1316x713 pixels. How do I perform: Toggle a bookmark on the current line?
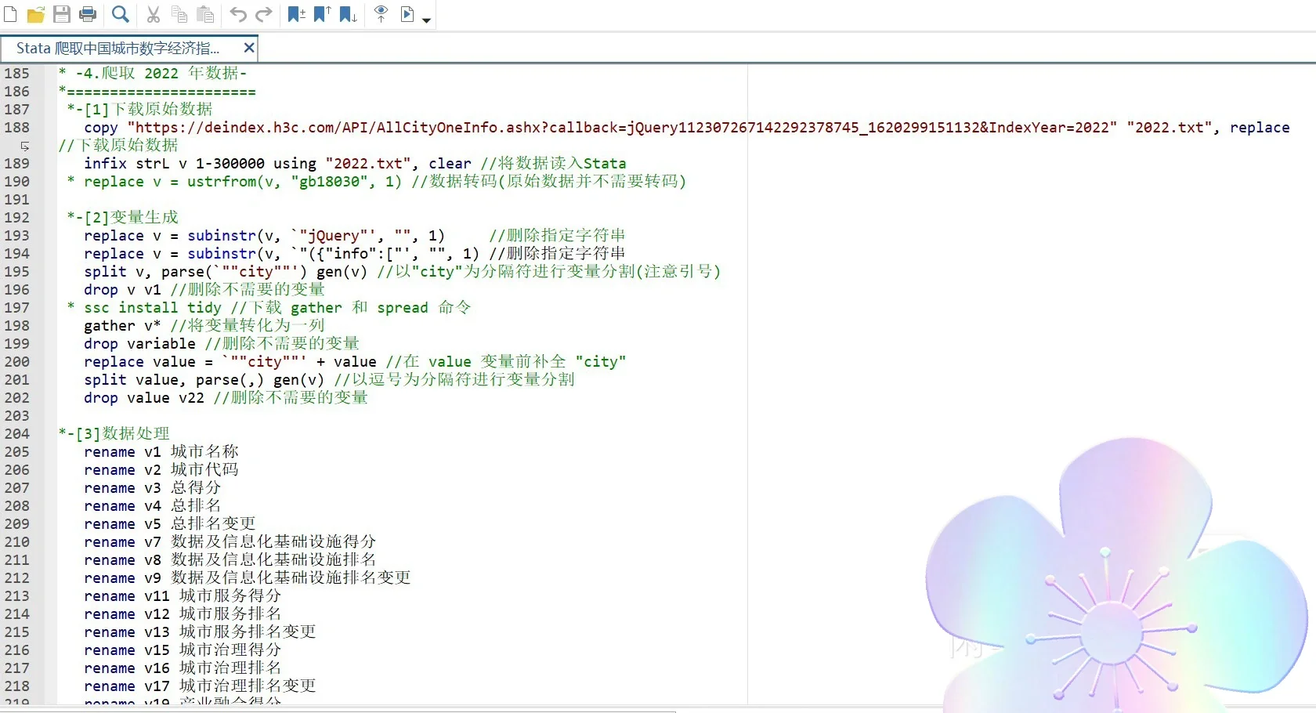pyautogui.click(x=296, y=14)
